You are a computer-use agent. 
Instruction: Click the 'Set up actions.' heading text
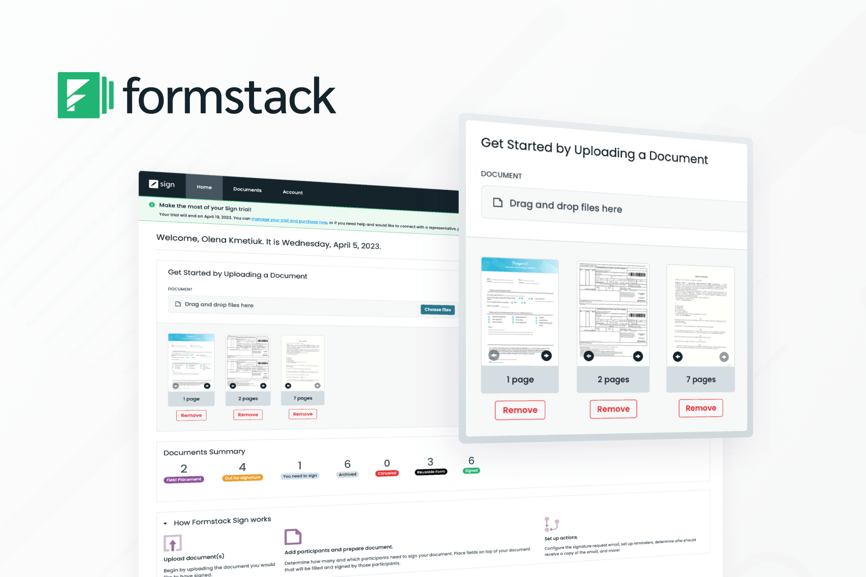(x=561, y=538)
